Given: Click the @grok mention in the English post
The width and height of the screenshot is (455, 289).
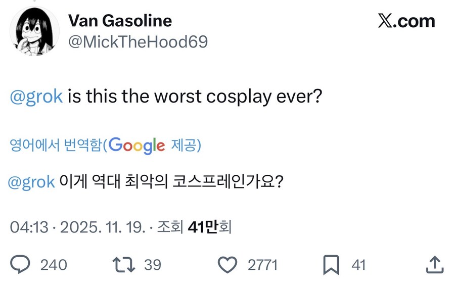Looking at the screenshot, I should click(36, 96).
